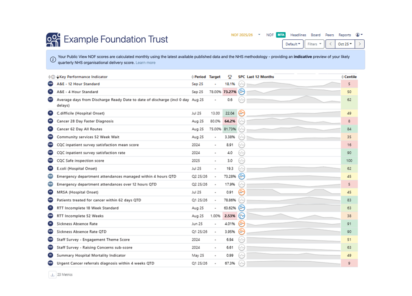Click the orange SPC icon for C.difficile
Screen dimensions: 412x296
click(242, 113)
